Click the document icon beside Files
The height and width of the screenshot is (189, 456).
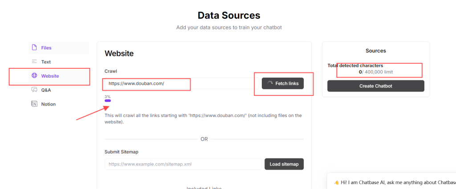34,47
